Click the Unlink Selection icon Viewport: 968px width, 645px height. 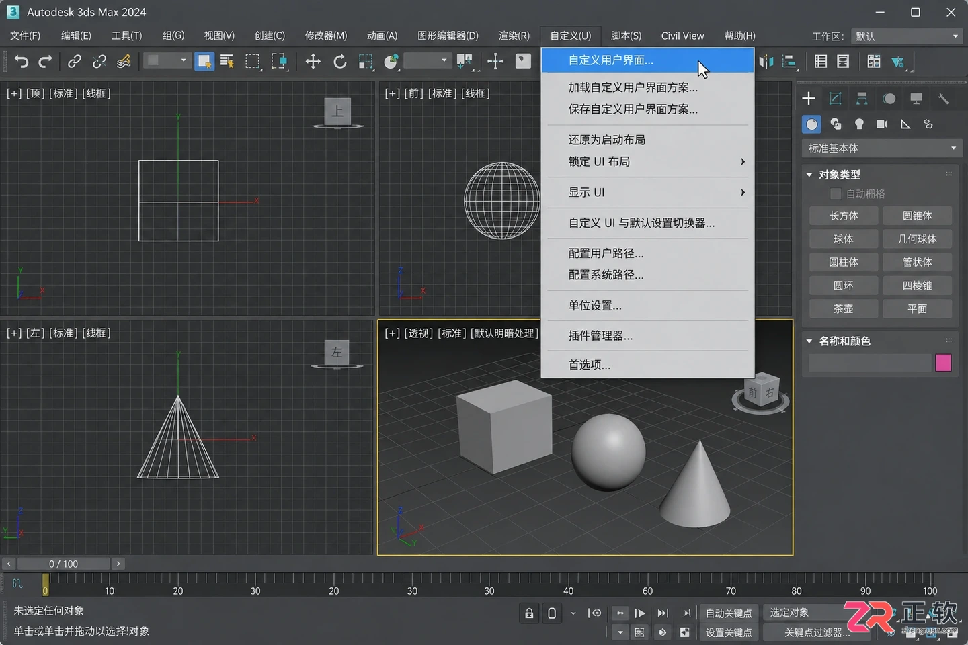[x=99, y=62]
